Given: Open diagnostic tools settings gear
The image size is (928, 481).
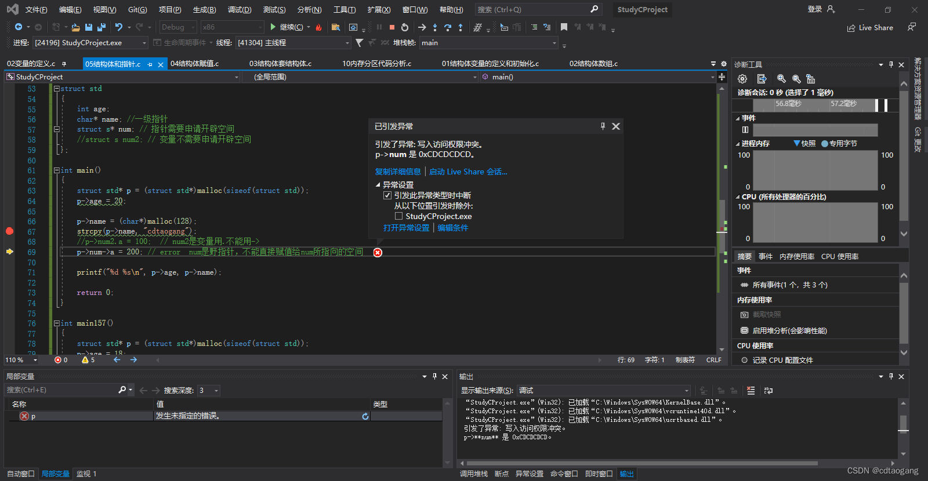Looking at the screenshot, I should click(x=742, y=79).
